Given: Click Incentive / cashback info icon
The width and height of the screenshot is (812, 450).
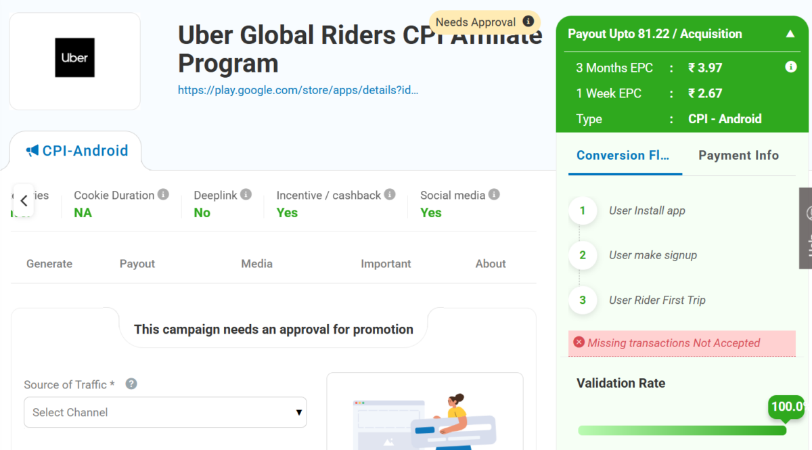Looking at the screenshot, I should (390, 194).
